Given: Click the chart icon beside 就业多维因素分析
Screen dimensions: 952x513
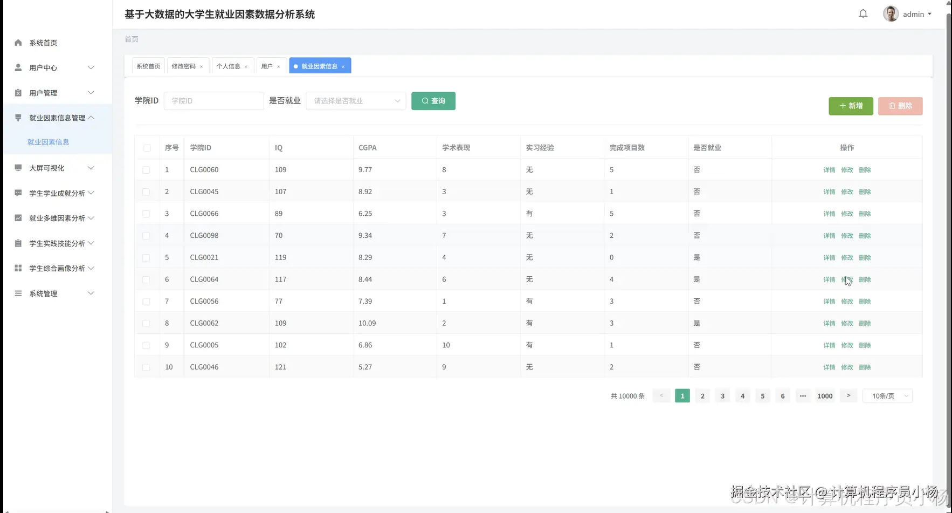Looking at the screenshot, I should click(18, 218).
